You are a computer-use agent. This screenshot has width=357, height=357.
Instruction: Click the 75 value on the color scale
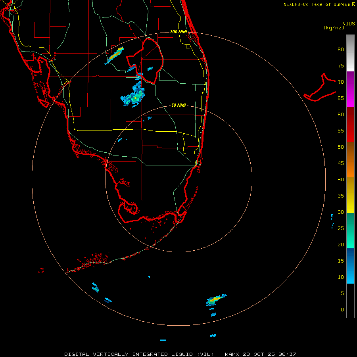pyautogui.click(x=341, y=66)
